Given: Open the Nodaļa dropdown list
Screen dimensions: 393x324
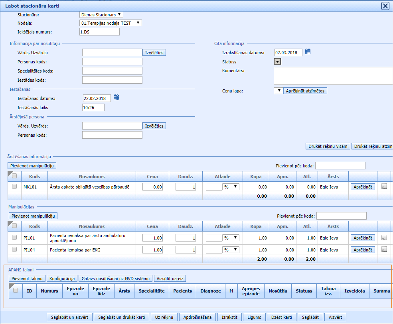Looking at the screenshot, I should click(x=111, y=23).
